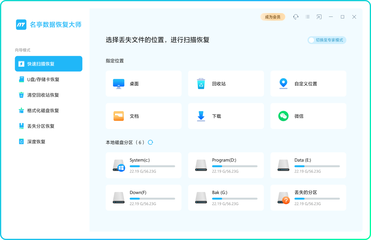Choose the lost partition (丢失的分区) drive
Image resolution: width=371 pixels, height=240 pixels.
pos(308,198)
